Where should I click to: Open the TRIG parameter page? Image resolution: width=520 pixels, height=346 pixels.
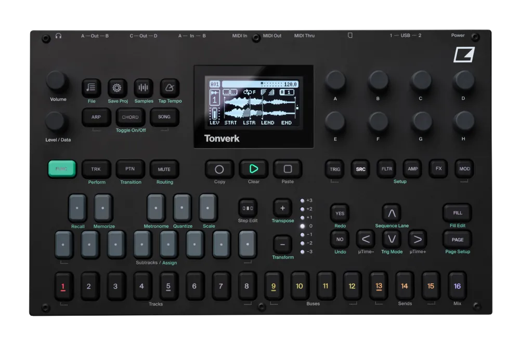coord(335,169)
